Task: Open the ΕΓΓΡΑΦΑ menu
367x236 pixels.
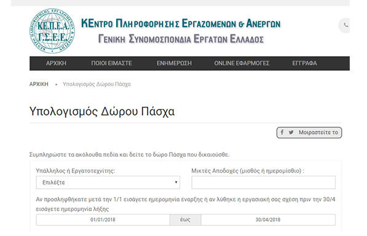Action: [304, 63]
